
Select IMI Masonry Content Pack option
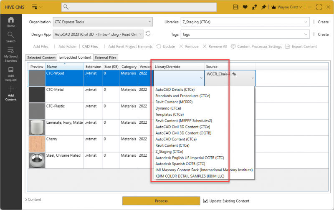pos(204,170)
